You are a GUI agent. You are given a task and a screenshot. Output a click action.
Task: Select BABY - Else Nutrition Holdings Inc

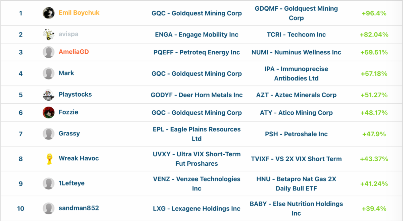(296, 208)
